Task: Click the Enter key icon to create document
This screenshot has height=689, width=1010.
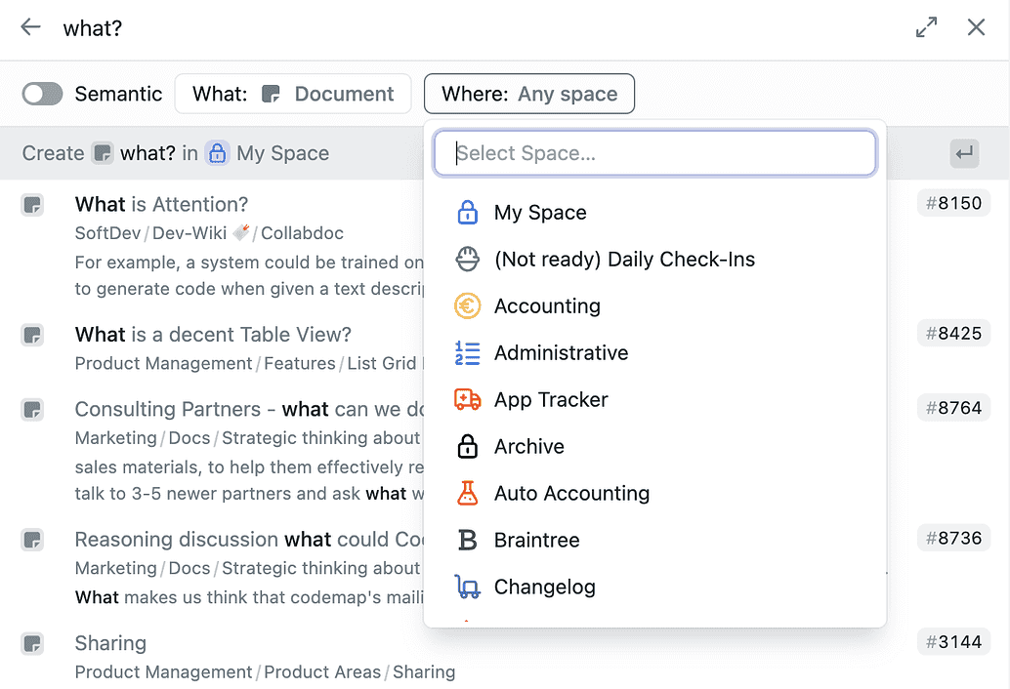Action: click(x=964, y=153)
